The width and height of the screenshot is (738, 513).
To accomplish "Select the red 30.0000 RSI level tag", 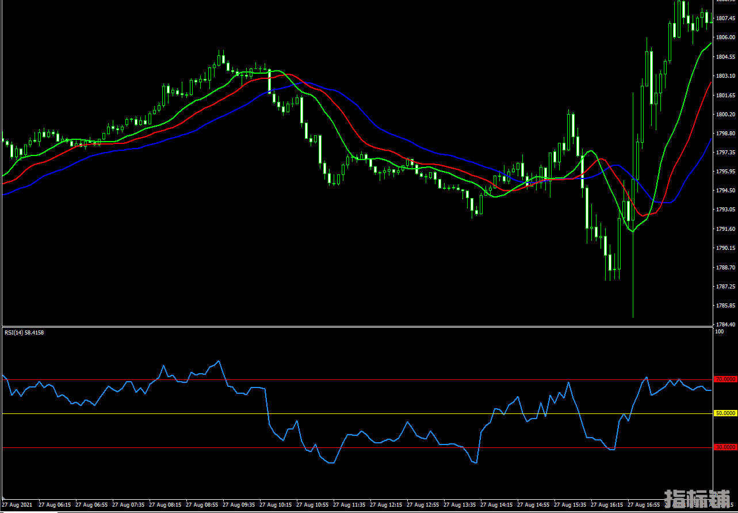I will click(x=725, y=447).
